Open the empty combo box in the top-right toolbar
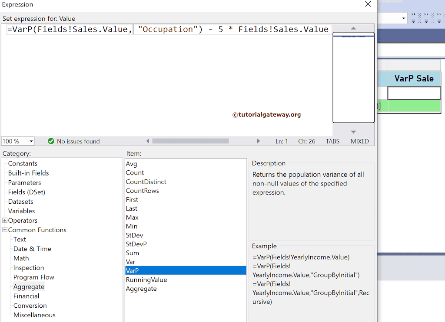 [x=403, y=18]
